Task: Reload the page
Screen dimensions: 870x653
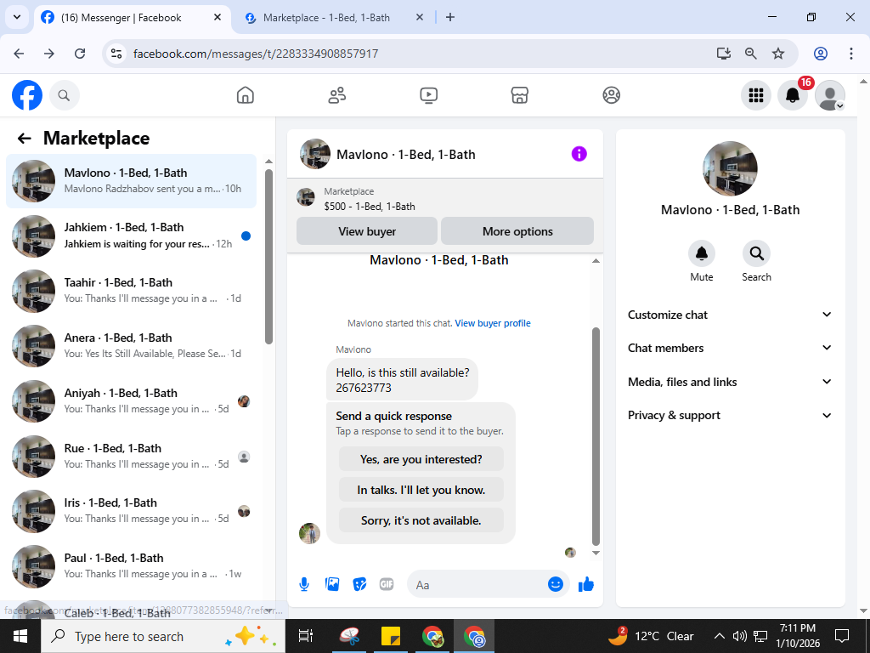Action: point(80,54)
